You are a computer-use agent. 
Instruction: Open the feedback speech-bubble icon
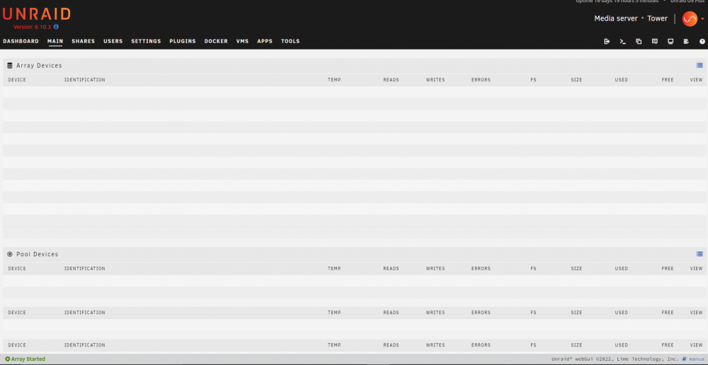[x=655, y=42]
